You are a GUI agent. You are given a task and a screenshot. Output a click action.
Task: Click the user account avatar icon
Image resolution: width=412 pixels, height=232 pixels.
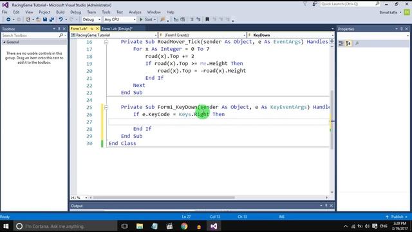pos(407,12)
